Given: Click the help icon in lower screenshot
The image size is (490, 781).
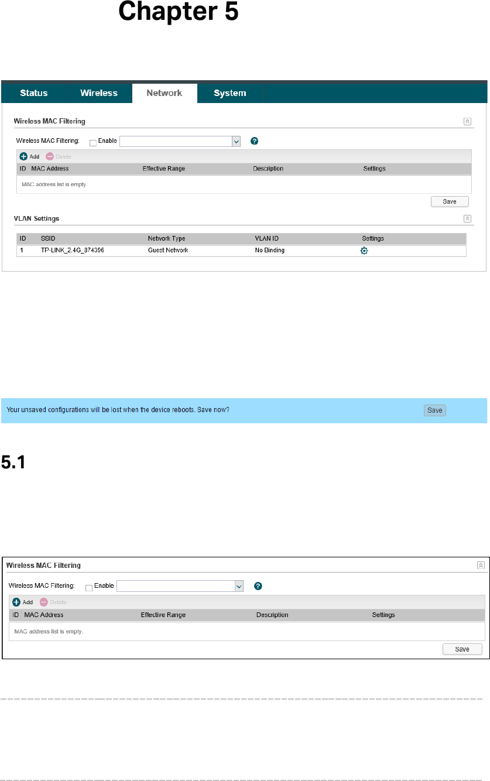Looking at the screenshot, I should coord(257,586).
